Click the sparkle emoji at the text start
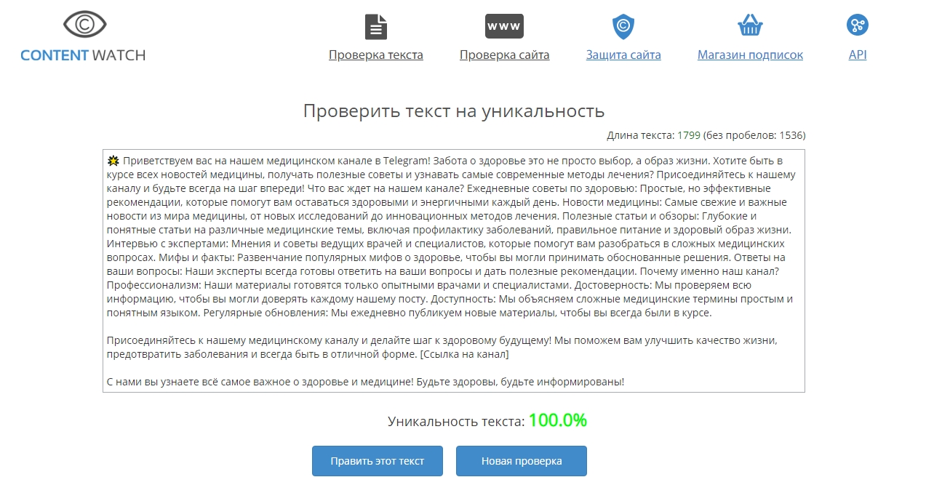Image resolution: width=934 pixels, height=501 pixels. (x=113, y=161)
